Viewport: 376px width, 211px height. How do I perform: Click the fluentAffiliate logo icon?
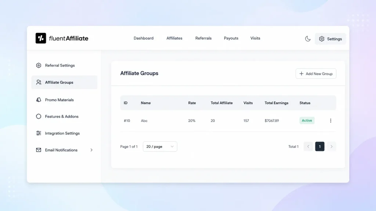[41, 38]
